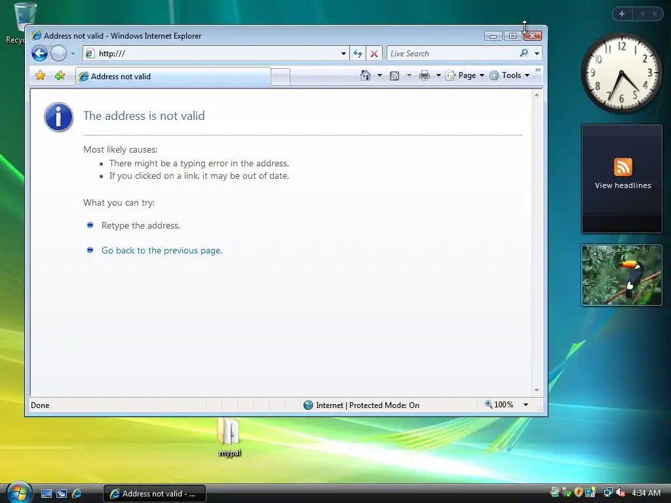Click into the address bar showing http:///

(216, 54)
